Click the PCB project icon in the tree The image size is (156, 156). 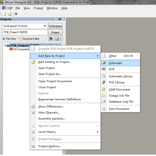point(8,45)
